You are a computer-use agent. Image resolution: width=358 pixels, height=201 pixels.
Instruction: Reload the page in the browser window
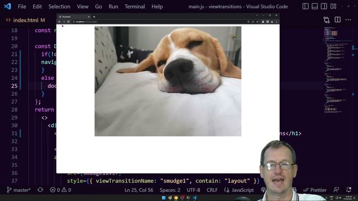(68, 22)
